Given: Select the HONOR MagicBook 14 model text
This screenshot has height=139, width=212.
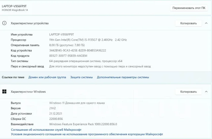Looking at the screenshot, I should 15,10.
